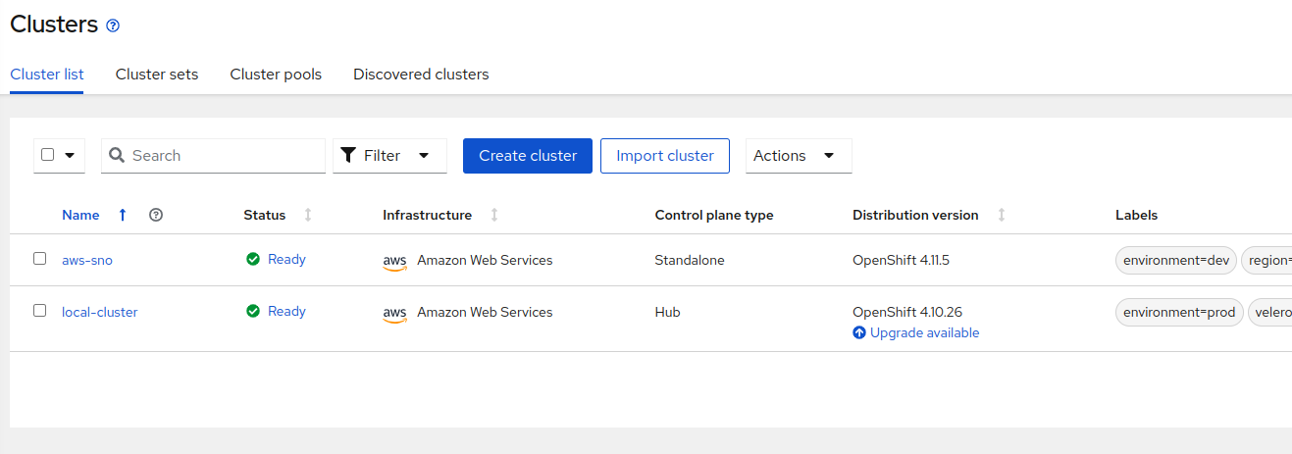Click the Status column sort icon
The width and height of the screenshot is (1292, 454).
(x=308, y=215)
